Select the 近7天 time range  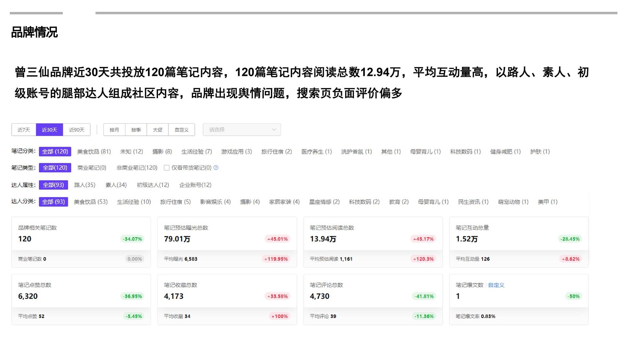coord(24,130)
